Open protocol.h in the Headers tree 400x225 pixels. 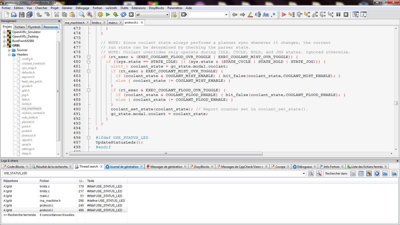[28, 135]
